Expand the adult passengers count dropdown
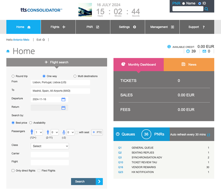This screenshot has width=221, height=195. [39, 132]
